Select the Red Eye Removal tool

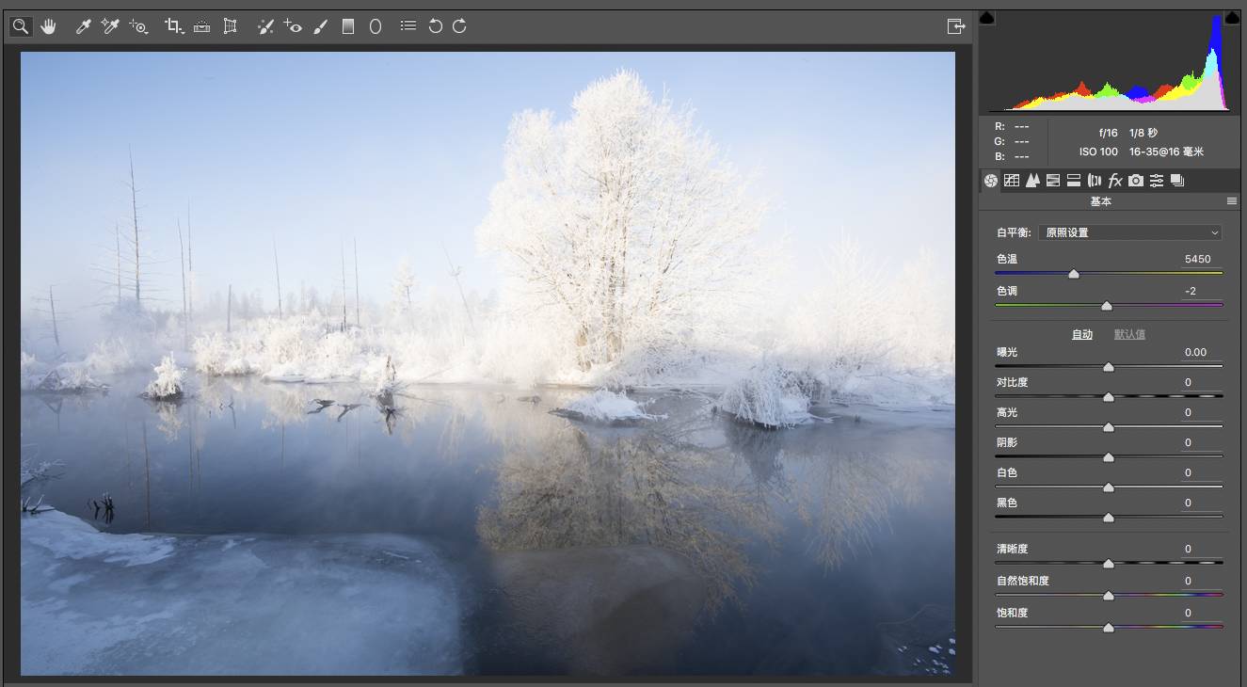point(293,26)
